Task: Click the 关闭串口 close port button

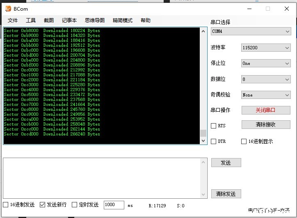Action: tap(265, 110)
